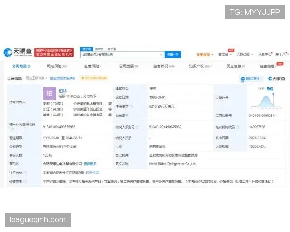
Task: Click the HOT badge on 自主信息
Action: 280,64
